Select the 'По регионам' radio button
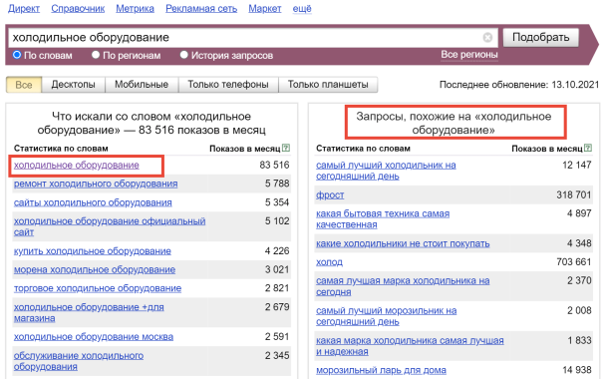 (96, 55)
